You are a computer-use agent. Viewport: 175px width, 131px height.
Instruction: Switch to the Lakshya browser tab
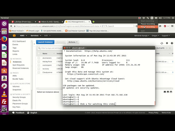tap(24, 22)
